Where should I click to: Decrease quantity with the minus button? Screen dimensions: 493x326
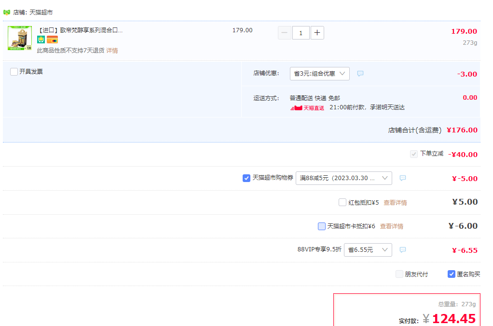[x=285, y=33]
